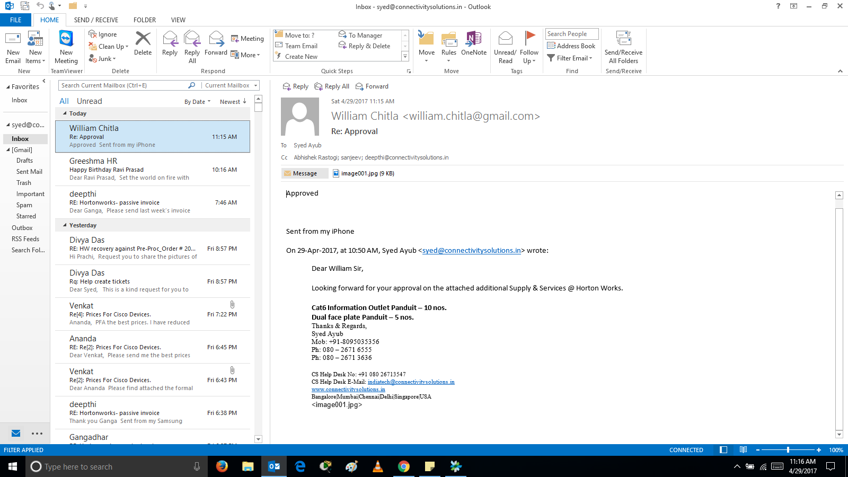Show only Unread messages
Image resolution: width=848 pixels, height=477 pixels.
89,101
